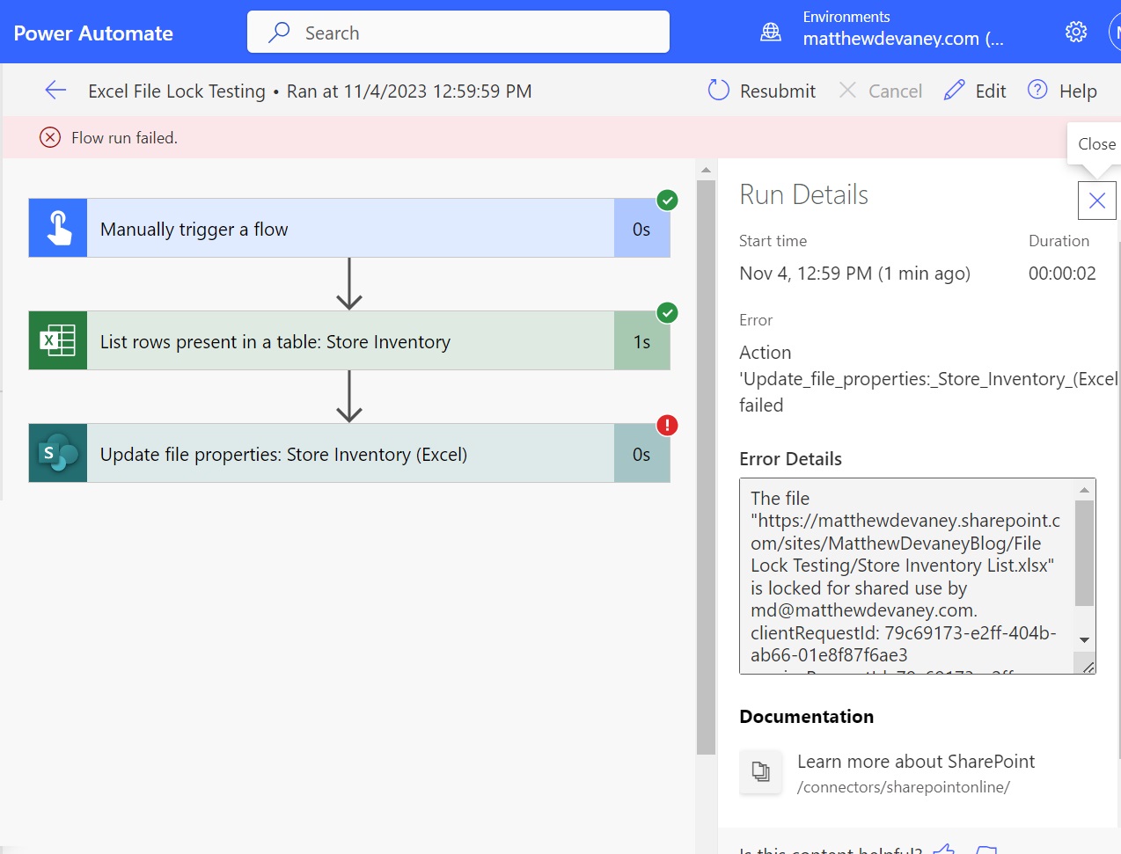Click the flow canvas vertical scrollbar
Screen dimensions: 1121x854
point(706,466)
